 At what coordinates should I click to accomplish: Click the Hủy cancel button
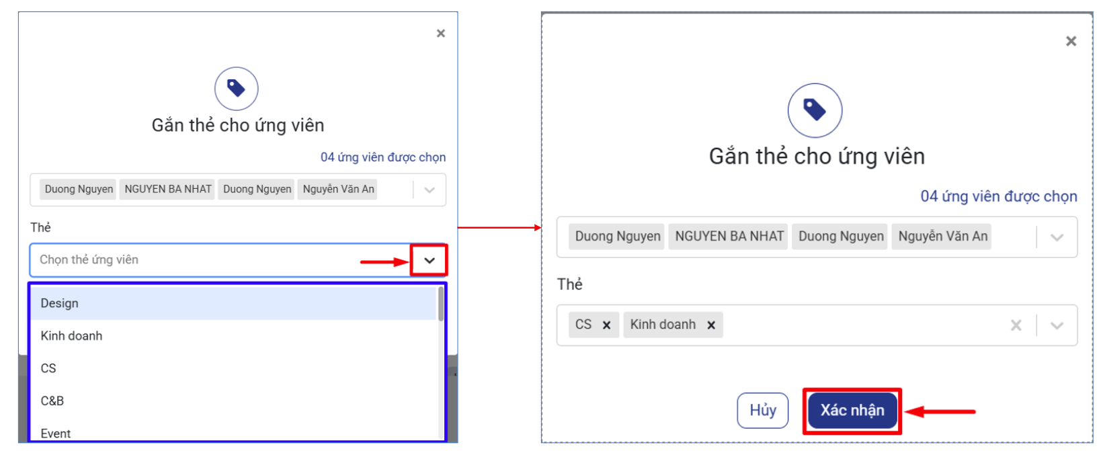coord(762,410)
